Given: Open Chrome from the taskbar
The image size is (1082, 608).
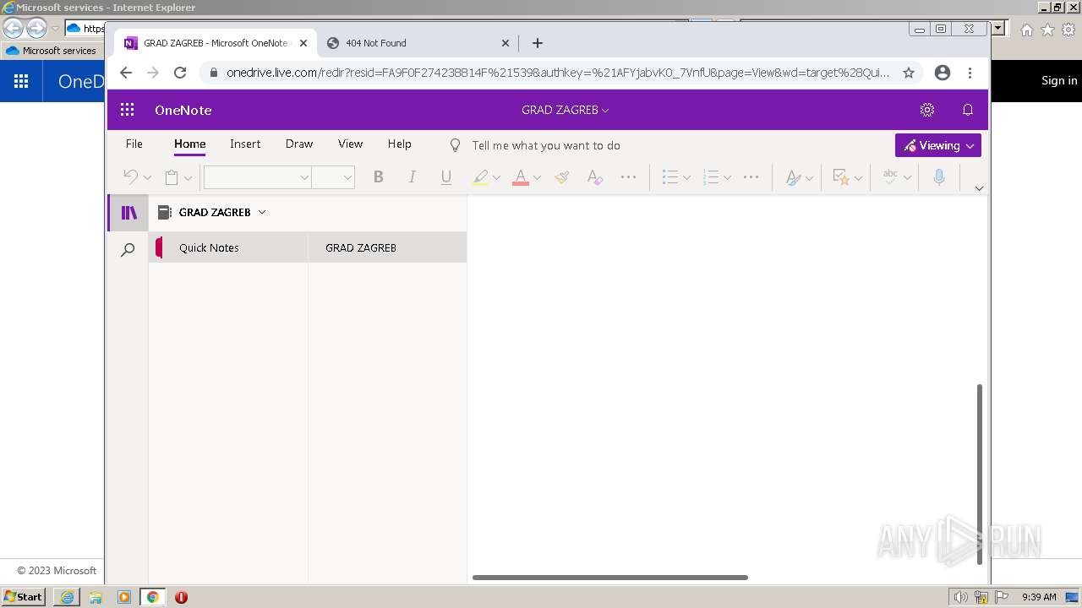Looking at the screenshot, I should [152, 597].
